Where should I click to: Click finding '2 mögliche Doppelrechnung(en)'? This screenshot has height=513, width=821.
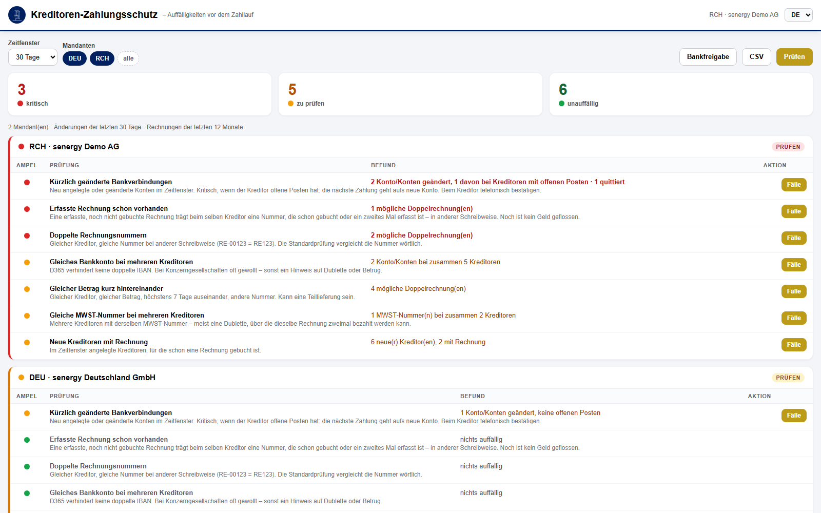point(422,235)
